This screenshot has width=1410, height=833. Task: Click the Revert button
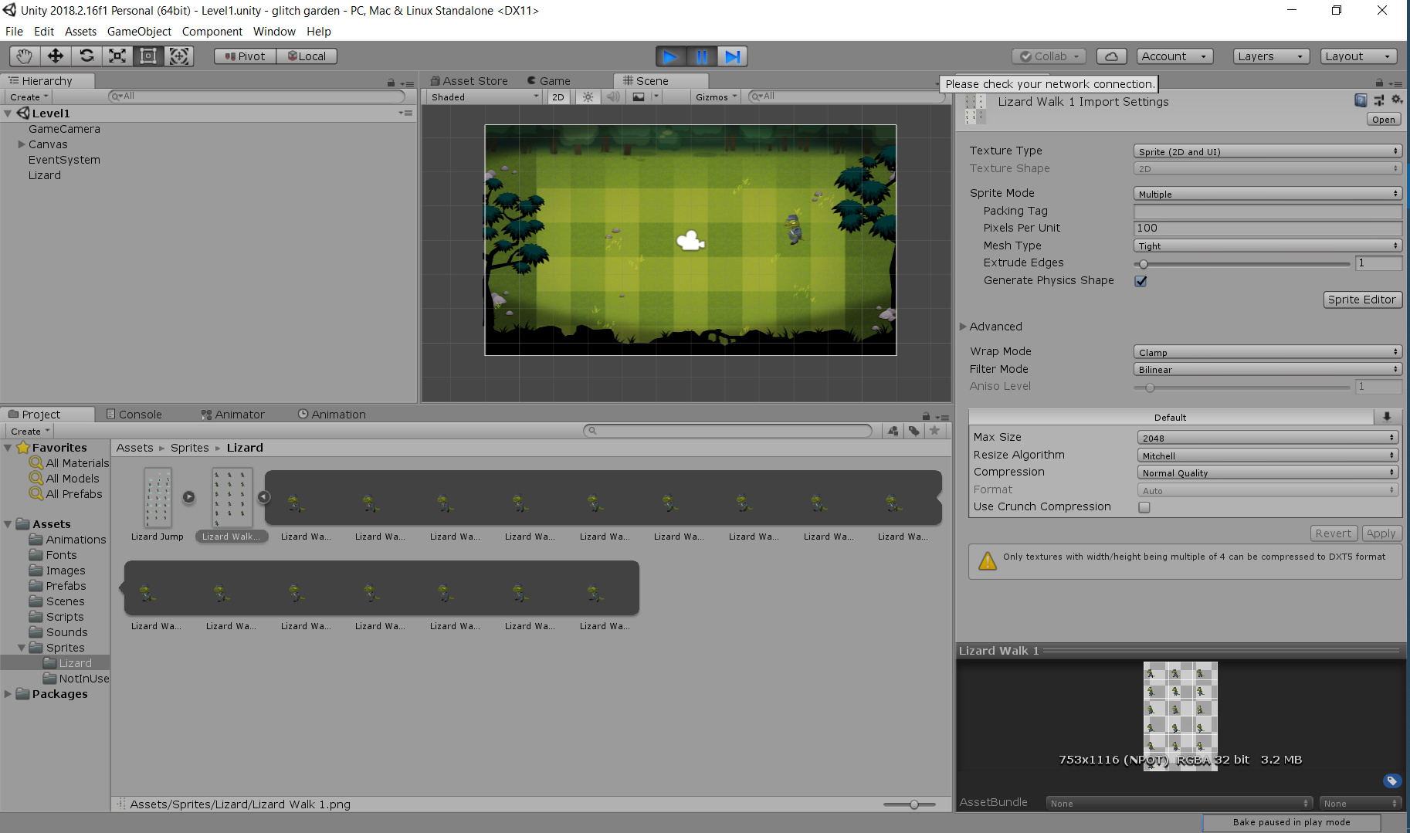(1334, 533)
